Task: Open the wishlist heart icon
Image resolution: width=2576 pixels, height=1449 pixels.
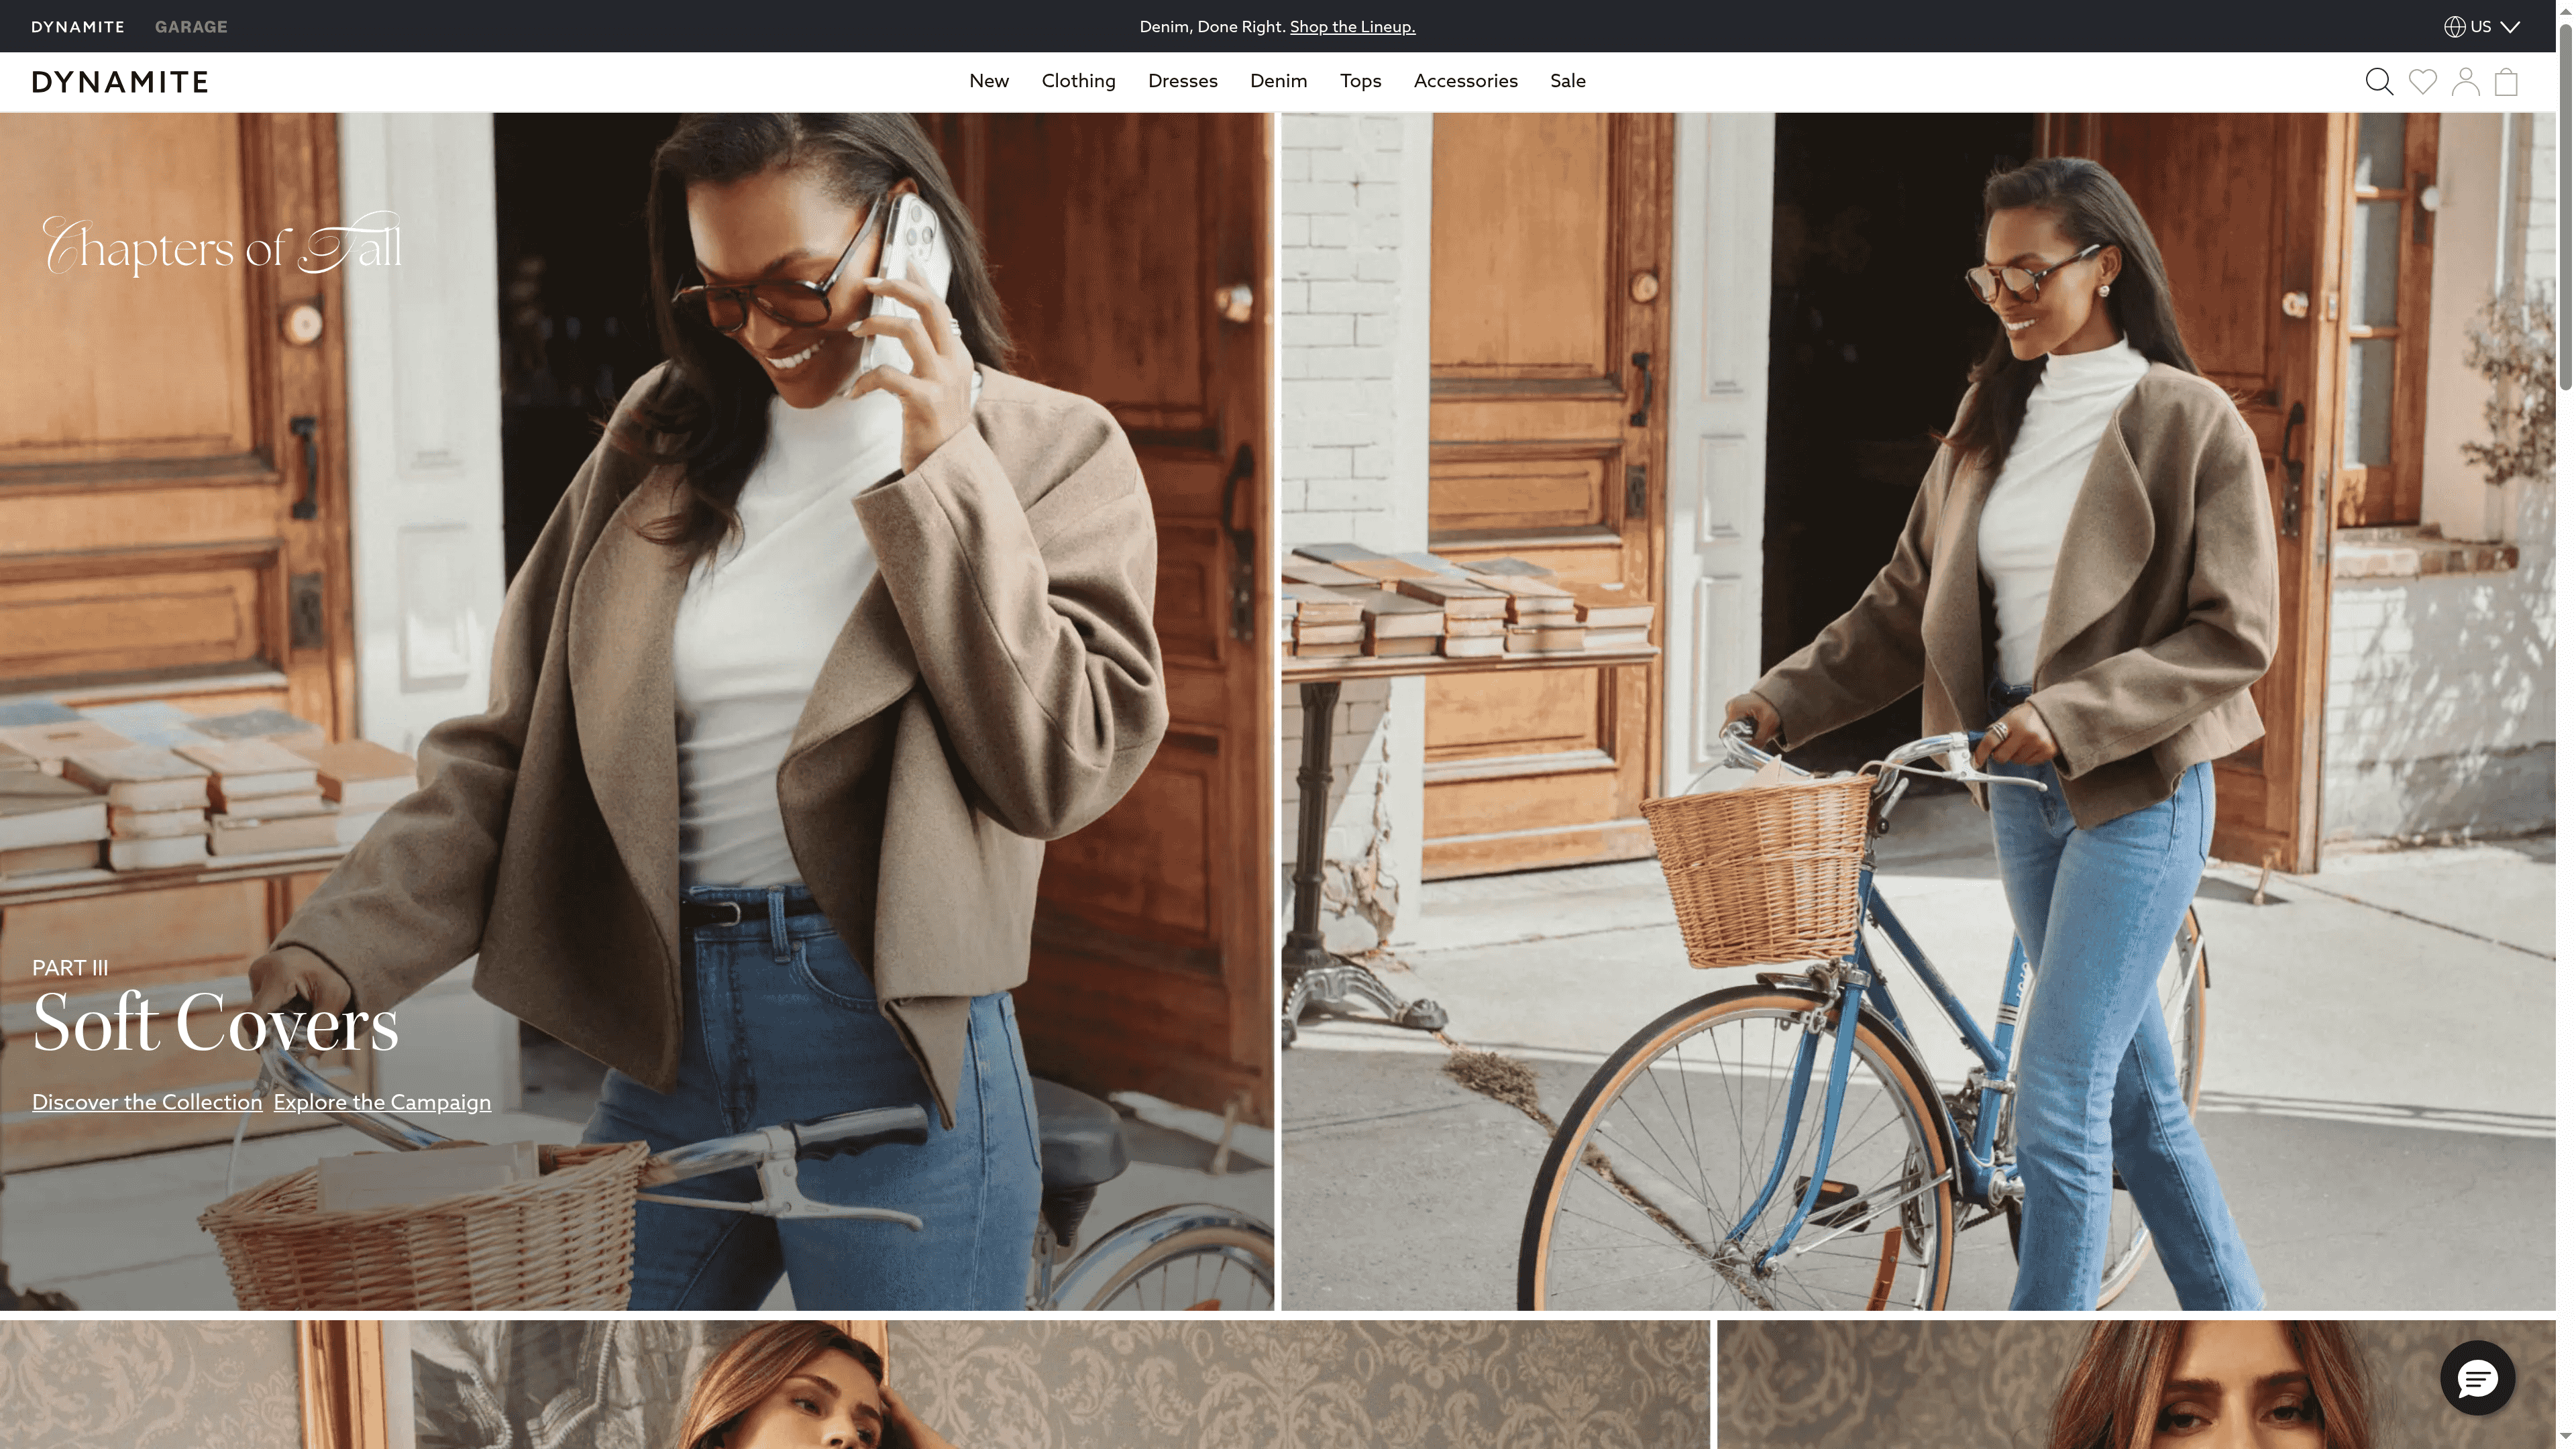Action: coord(2422,81)
